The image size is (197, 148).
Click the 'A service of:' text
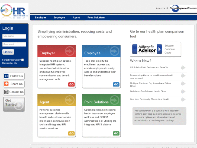162,8
